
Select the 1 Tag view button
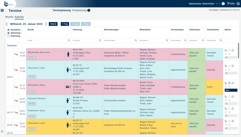65,24
